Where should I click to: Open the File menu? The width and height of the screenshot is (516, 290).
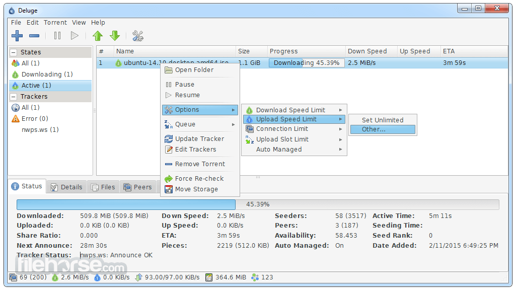[x=16, y=22]
